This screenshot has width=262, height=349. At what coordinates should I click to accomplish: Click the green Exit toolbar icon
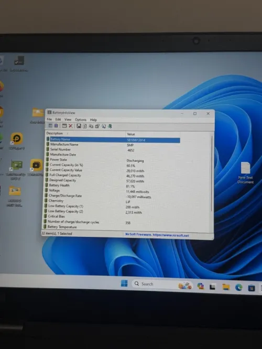(x=110, y=126)
